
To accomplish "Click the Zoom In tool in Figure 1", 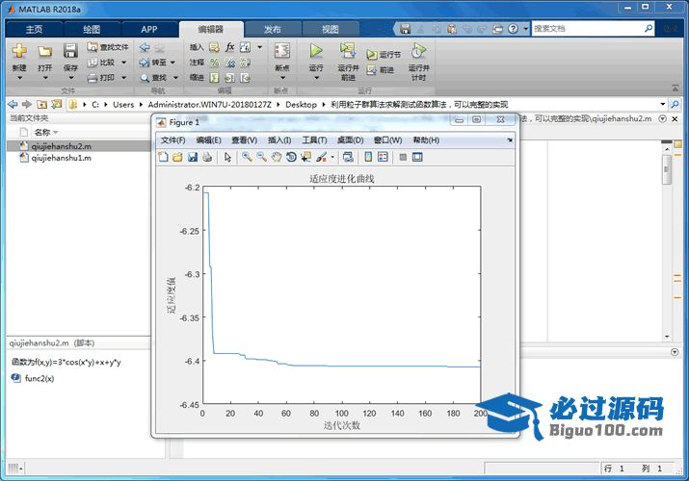I will tap(247, 157).
